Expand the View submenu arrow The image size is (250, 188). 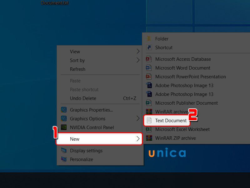138,51
